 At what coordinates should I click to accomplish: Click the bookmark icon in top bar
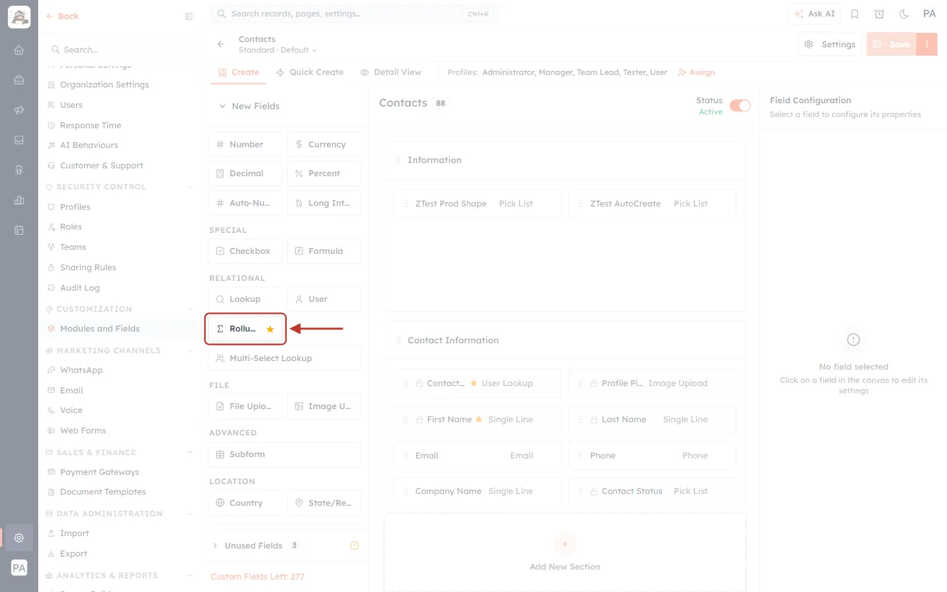click(x=855, y=14)
